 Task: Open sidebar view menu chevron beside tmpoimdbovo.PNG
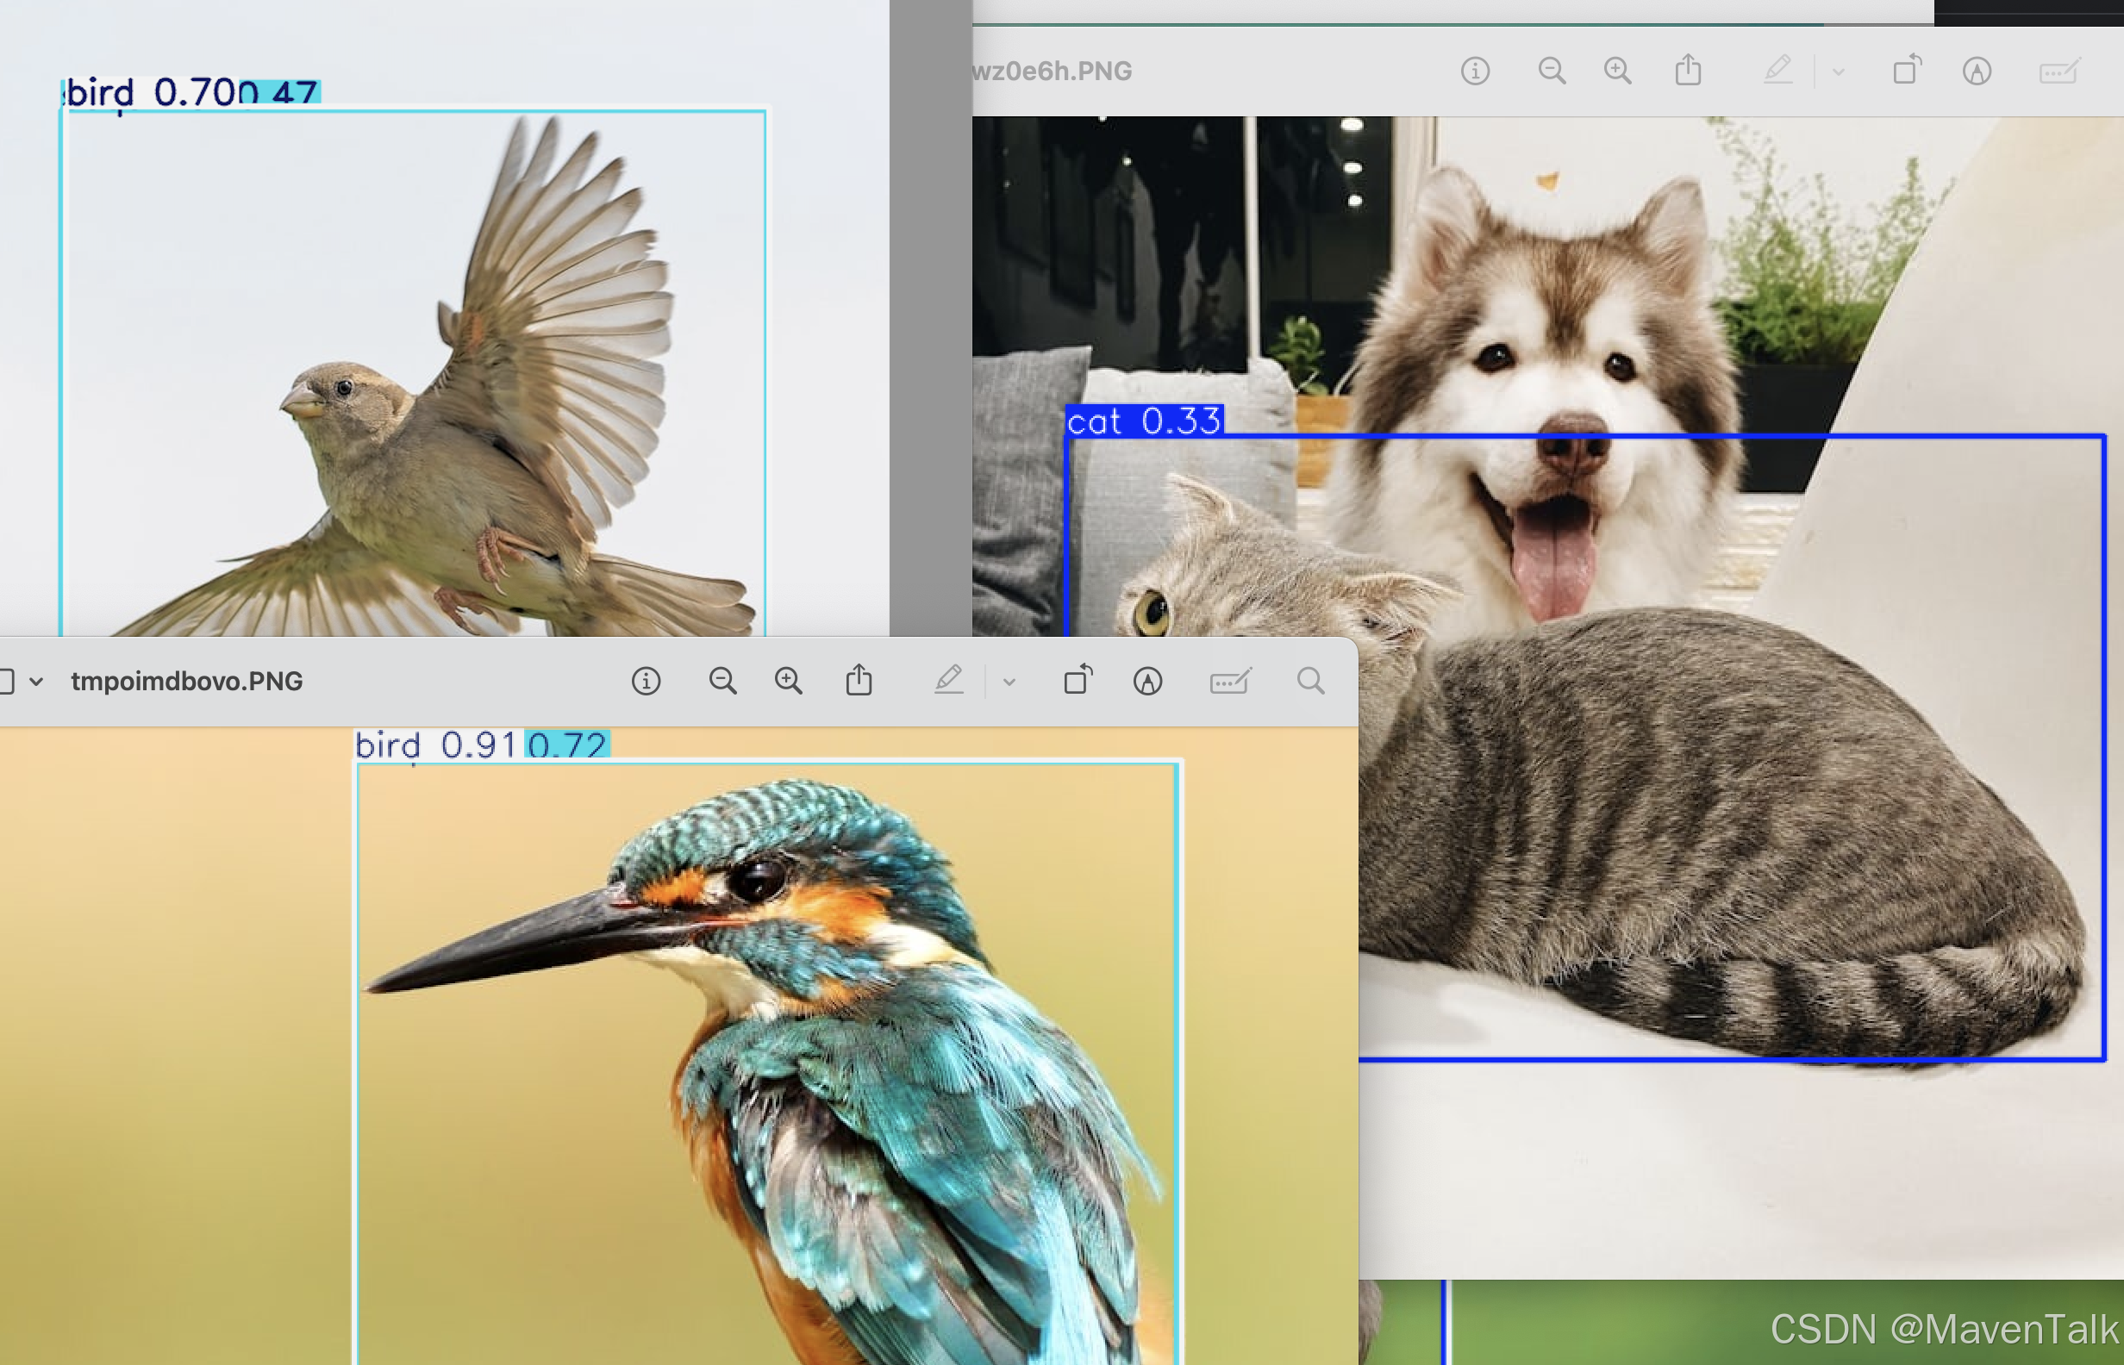[36, 682]
